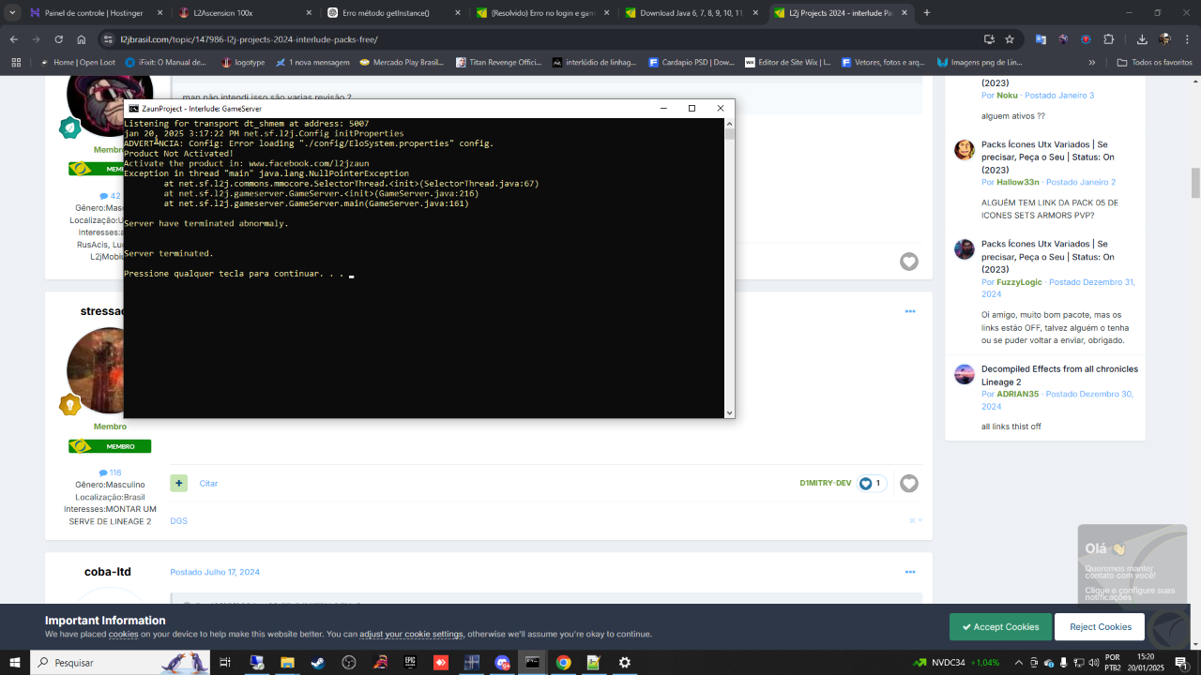Click the green plus multiquote button
Screen dimensions: 1201x675
click(178, 483)
